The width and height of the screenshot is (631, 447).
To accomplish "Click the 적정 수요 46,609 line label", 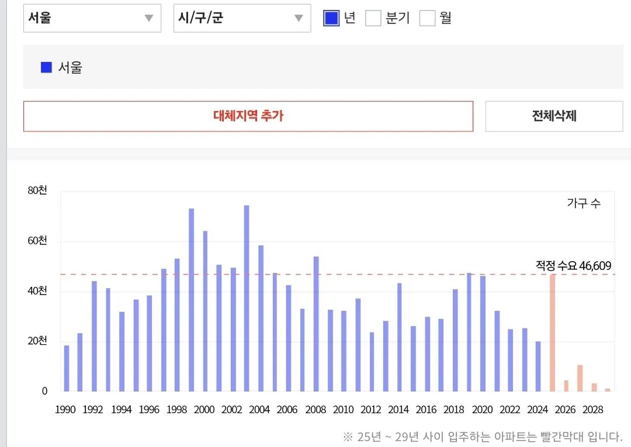I will (573, 266).
